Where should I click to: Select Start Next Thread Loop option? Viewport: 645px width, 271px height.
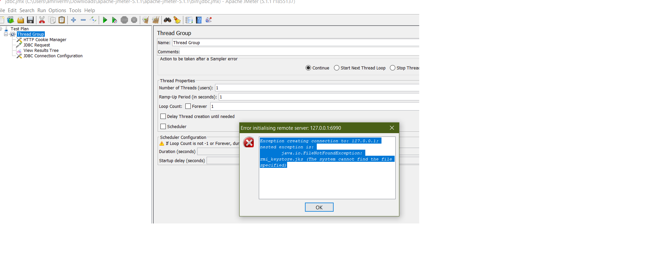pos(337,68)
